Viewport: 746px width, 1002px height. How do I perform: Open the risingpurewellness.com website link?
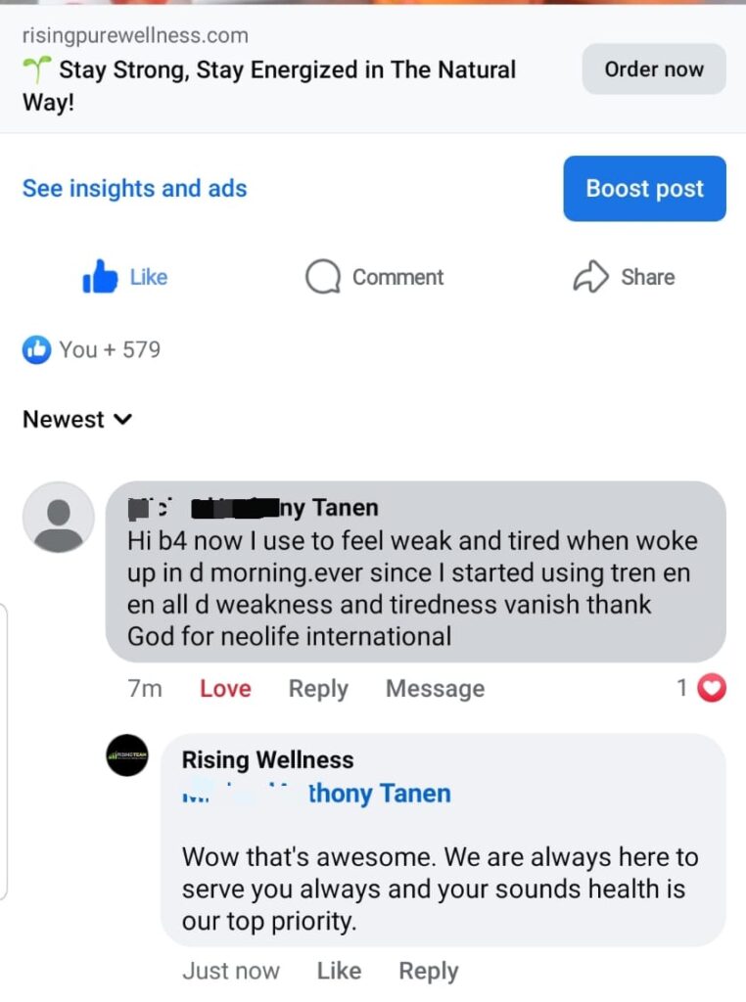point(135,36)
